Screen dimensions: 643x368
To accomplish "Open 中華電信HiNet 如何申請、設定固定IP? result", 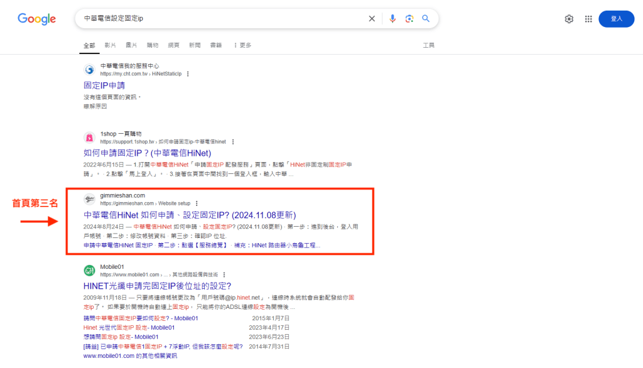I will tap(190, 215).
